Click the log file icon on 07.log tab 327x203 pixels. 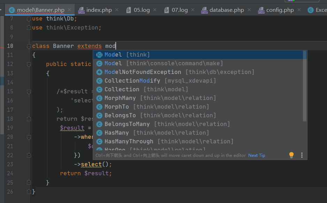coord(166,10)
